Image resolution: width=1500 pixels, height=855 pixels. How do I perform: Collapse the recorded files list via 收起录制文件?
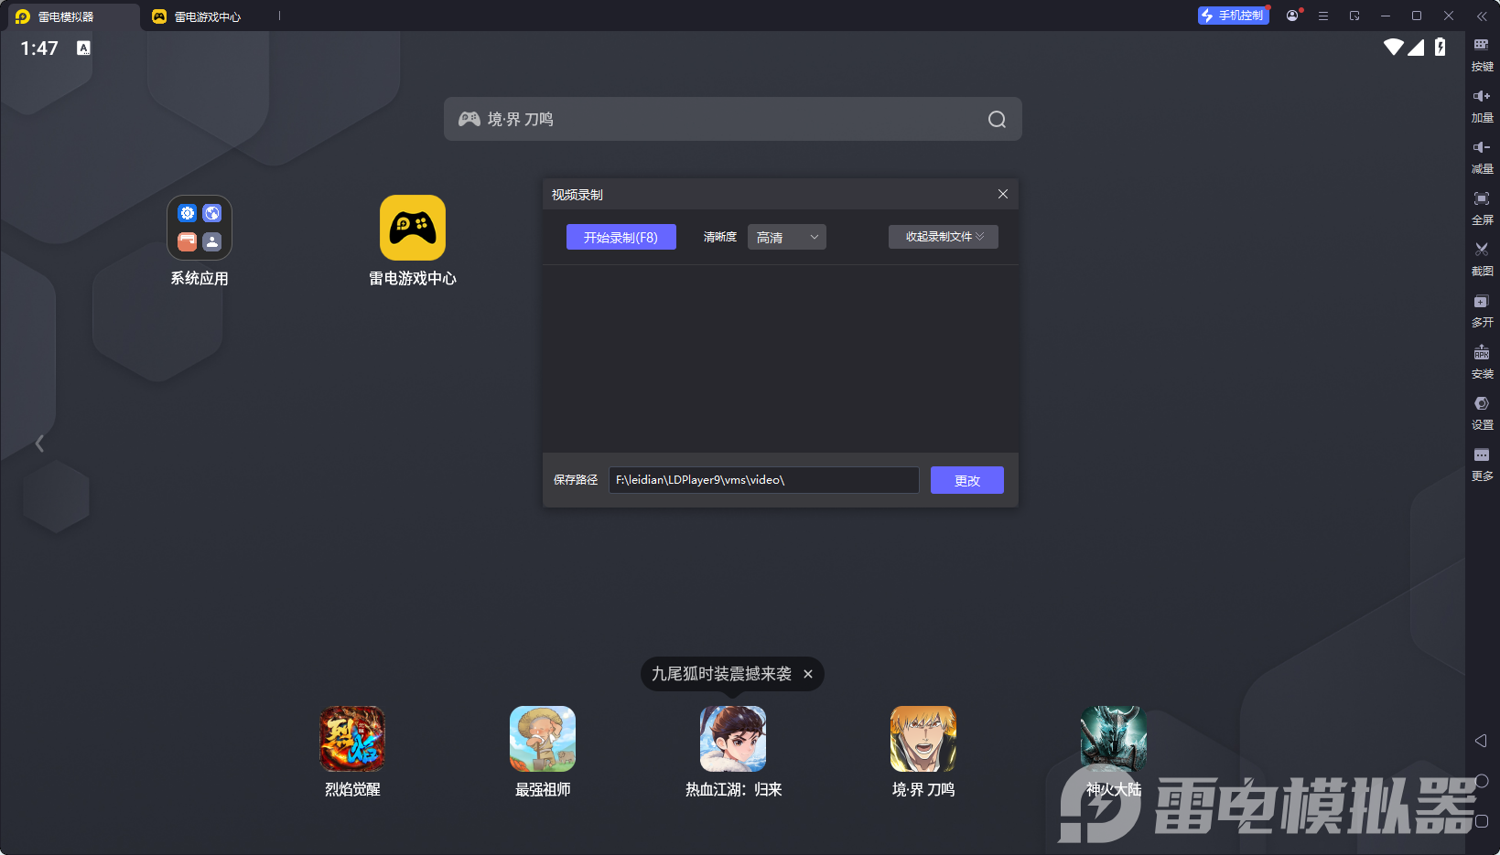coord(944,237)
